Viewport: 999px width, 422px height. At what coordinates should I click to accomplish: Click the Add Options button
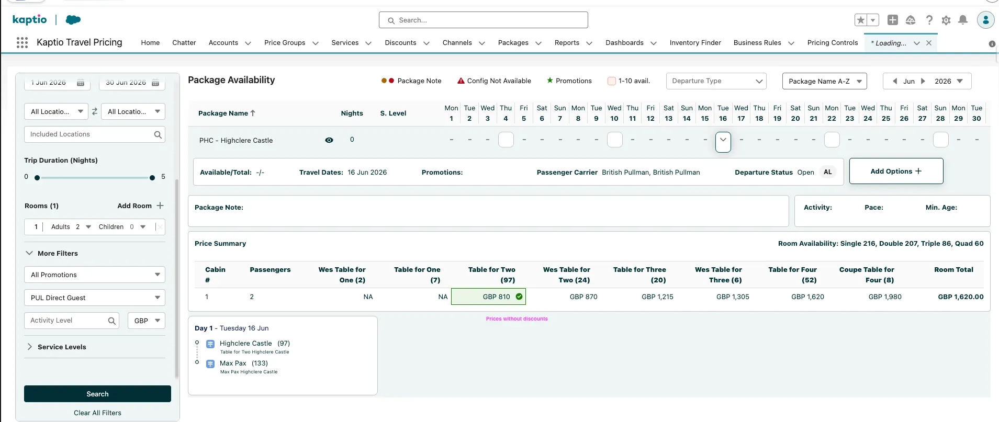tap(896, 171)
